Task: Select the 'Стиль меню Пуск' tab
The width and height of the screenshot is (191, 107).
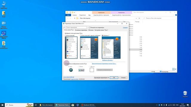Action: [x=69, y=30]
